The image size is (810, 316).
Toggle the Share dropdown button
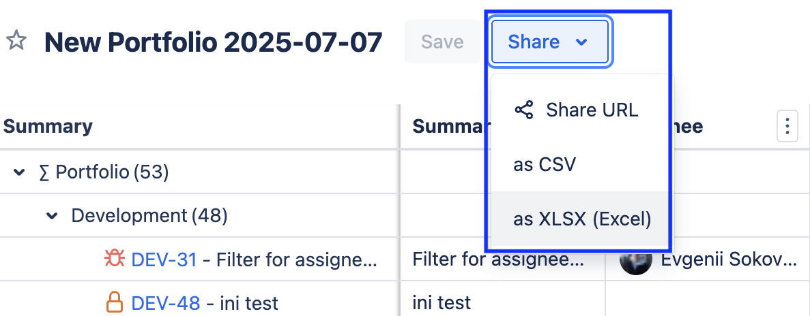click(549, 42)
